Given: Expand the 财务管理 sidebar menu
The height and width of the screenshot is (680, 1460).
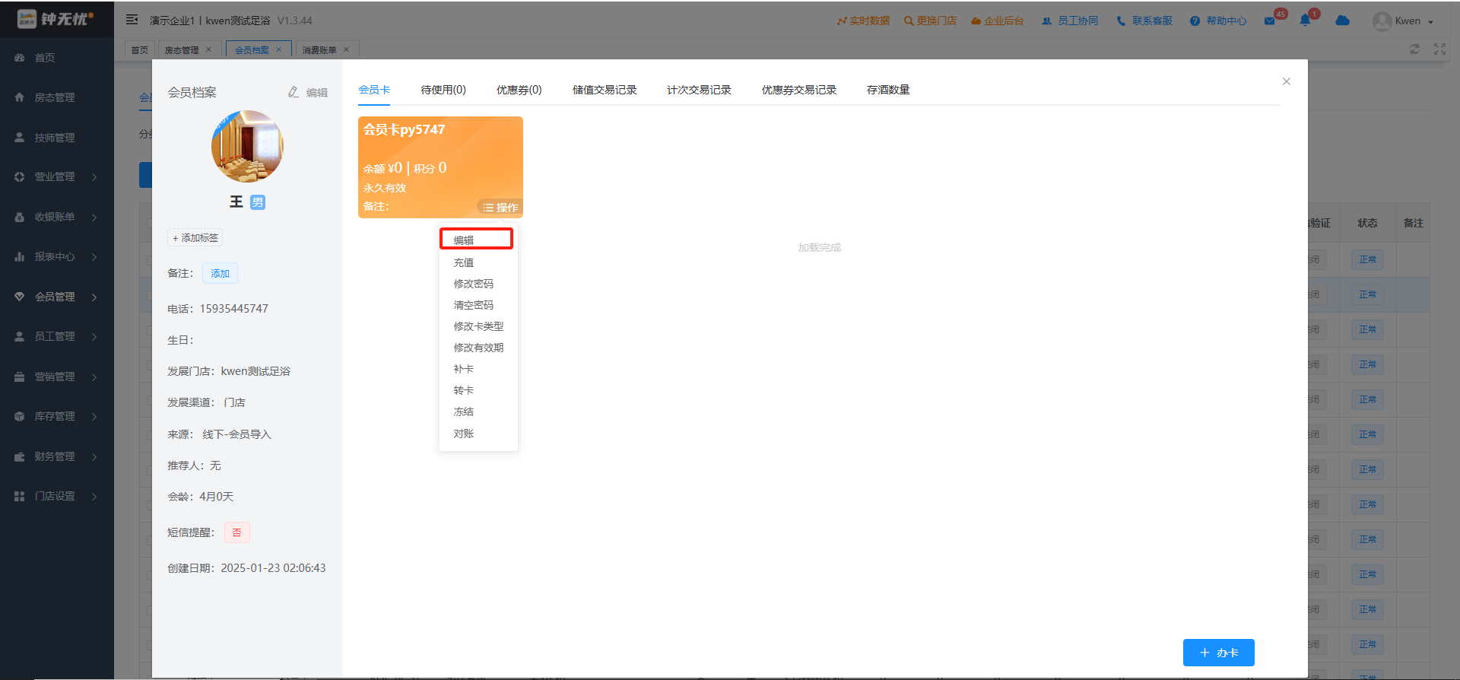Looking at the screenshot, I should 56,456.
